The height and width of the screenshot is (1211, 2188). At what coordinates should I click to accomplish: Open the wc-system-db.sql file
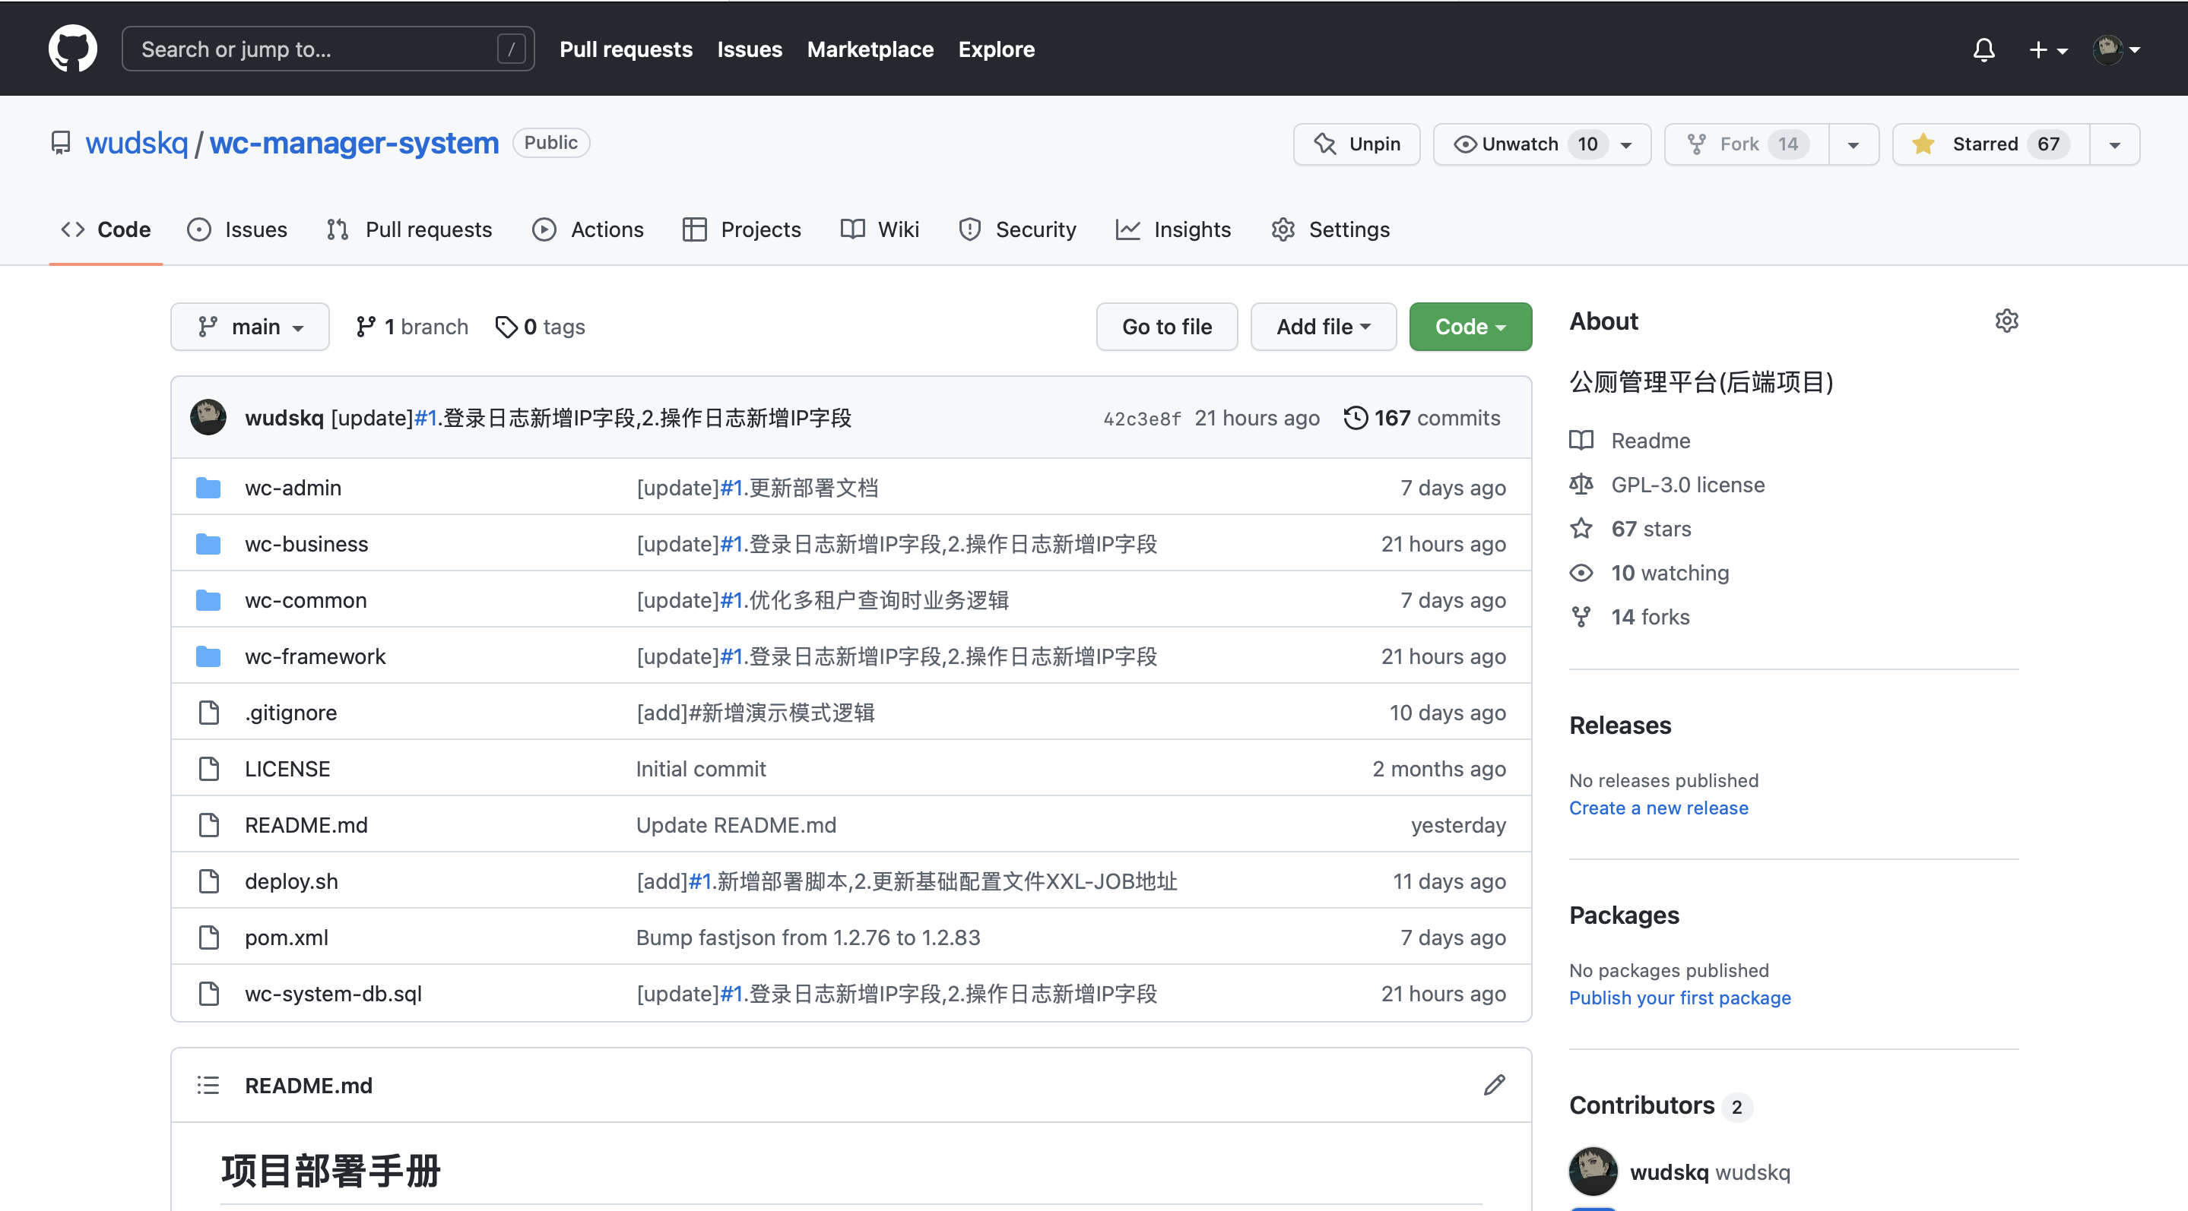pyautogui.click(x=333, y=994)
